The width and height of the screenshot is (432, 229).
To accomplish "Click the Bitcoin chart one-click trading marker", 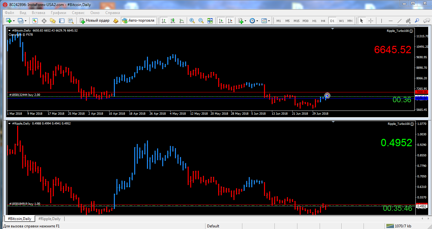I will click(327, 96).
